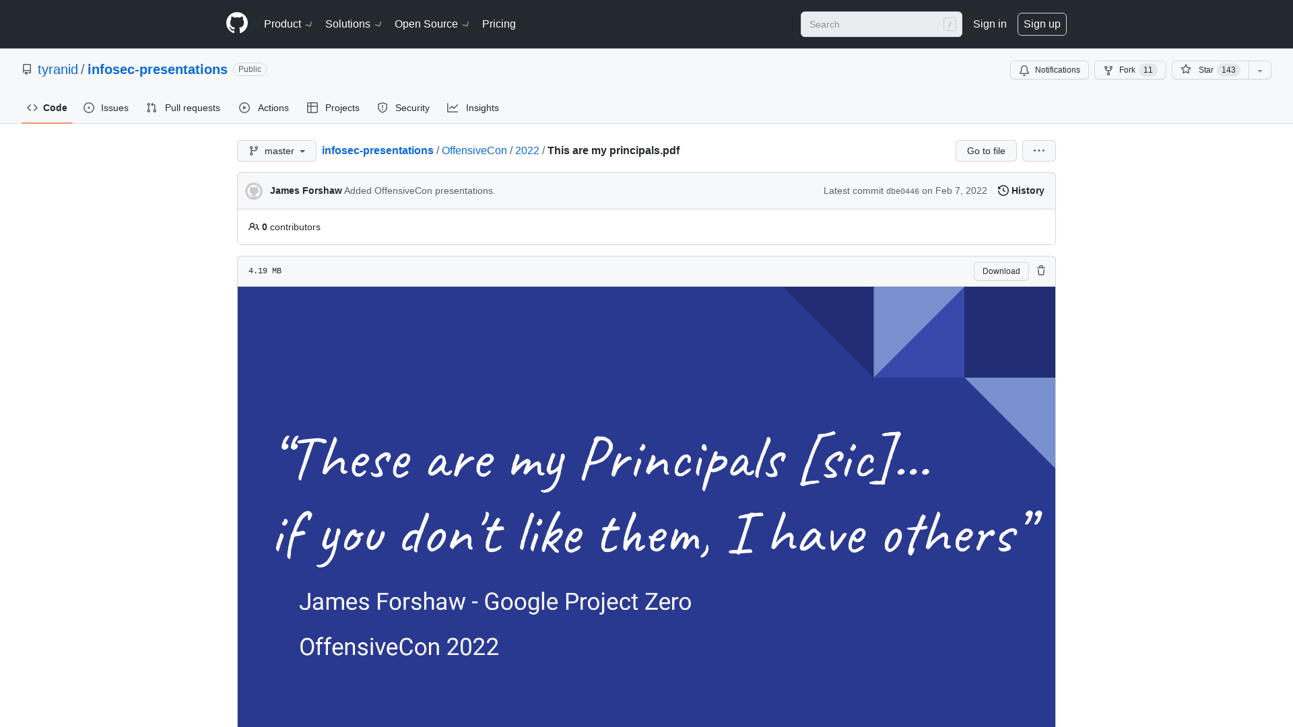Open James Forshaw author name
1293x727 pixels.
(306, 191)
